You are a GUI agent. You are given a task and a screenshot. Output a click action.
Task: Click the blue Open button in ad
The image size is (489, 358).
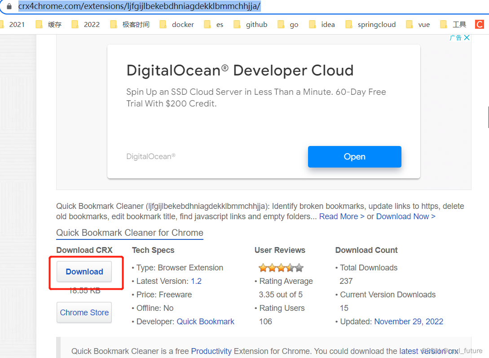coord(355,157)
